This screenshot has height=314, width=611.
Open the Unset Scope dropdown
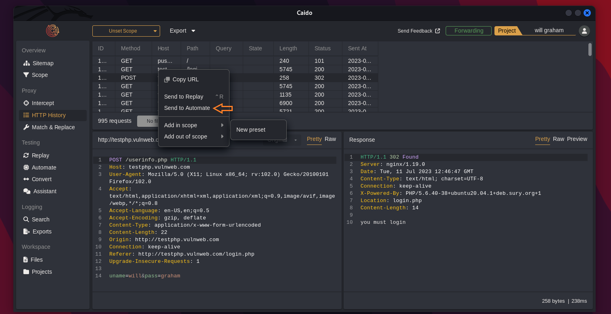[x=126, y=31]
